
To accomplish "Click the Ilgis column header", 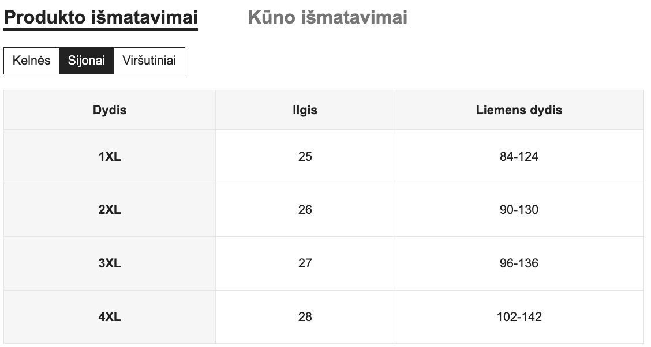I will click(305, 110).
